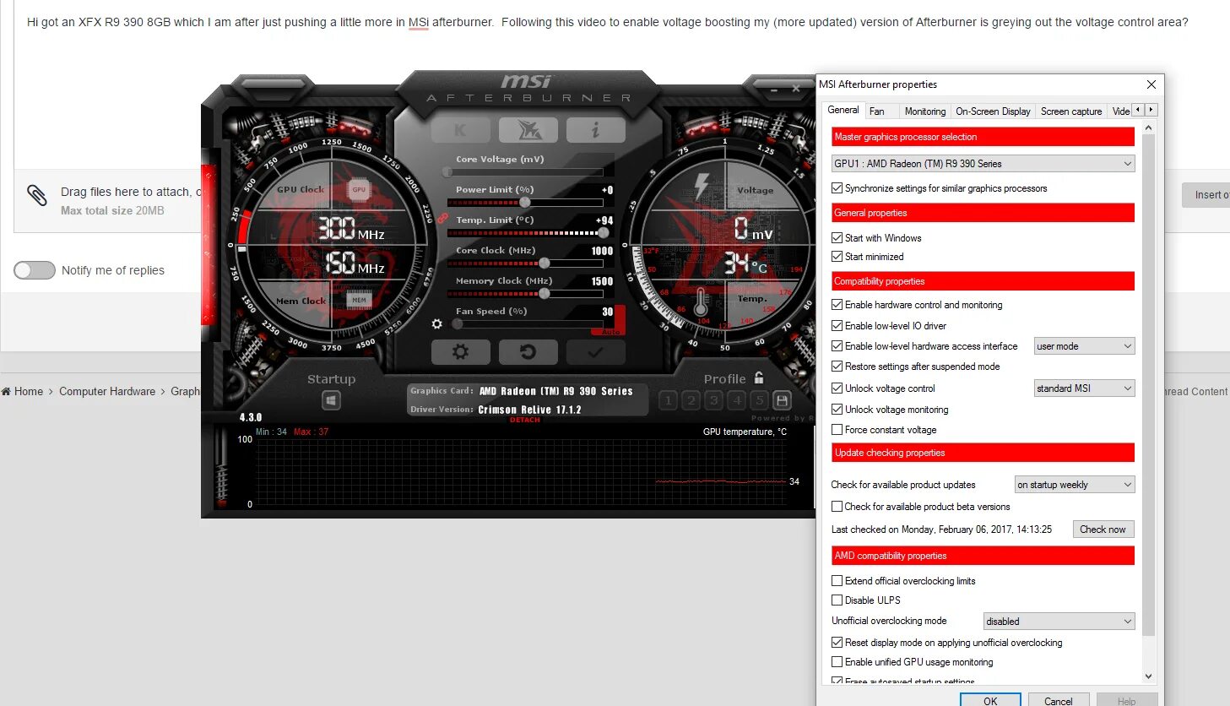Select profile slot 1
Screen dimensions: 1230x706
[668, 400]
